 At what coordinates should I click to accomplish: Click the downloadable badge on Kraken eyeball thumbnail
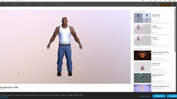(150, 52)
